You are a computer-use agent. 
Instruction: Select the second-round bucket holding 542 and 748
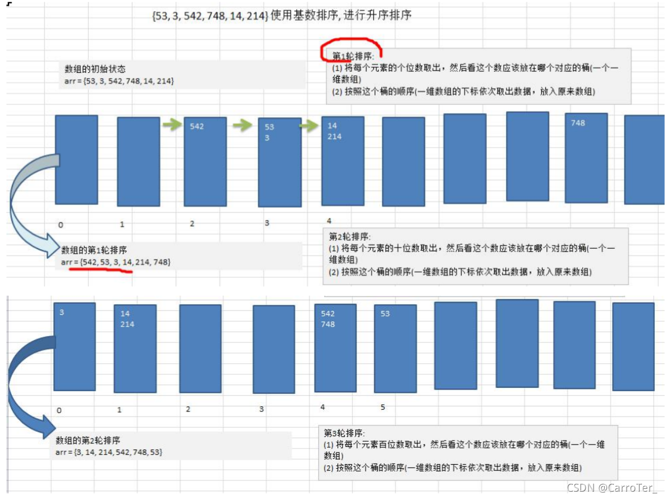click(x=336, y=348)
